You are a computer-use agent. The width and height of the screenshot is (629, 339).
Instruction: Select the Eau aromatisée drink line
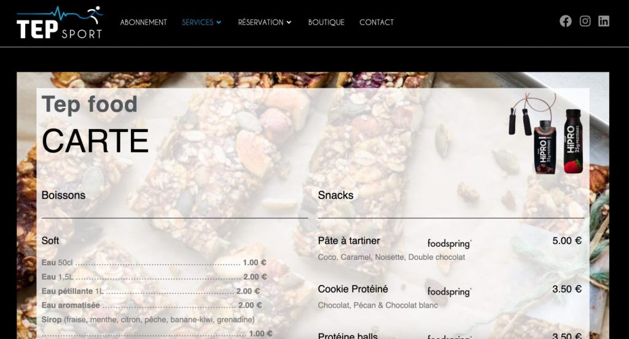click(x=152, y=305)
